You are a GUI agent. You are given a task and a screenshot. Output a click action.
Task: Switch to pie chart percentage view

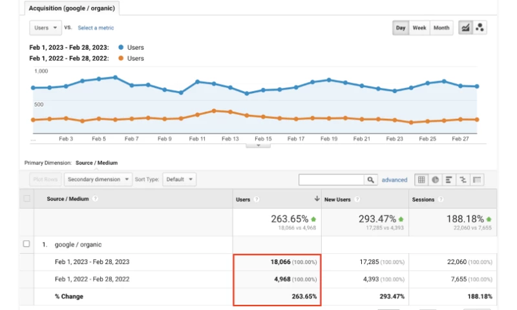(x=436, y=180)
